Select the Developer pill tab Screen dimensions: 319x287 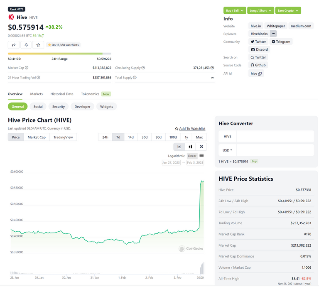pyautogui.click(x=82, y=107)
